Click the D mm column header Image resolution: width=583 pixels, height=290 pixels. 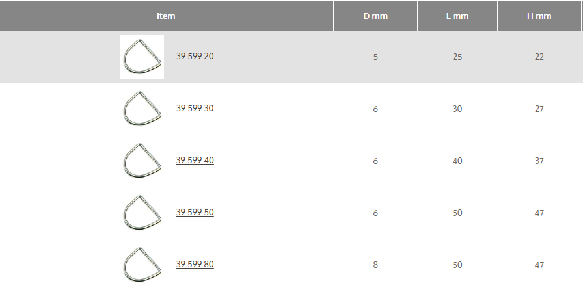pos(375,16)
